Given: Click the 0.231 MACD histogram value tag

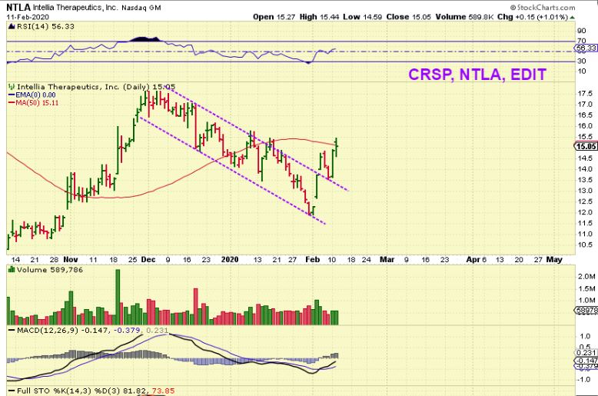Looking at the screenshot, I should (x=586, y=353).
